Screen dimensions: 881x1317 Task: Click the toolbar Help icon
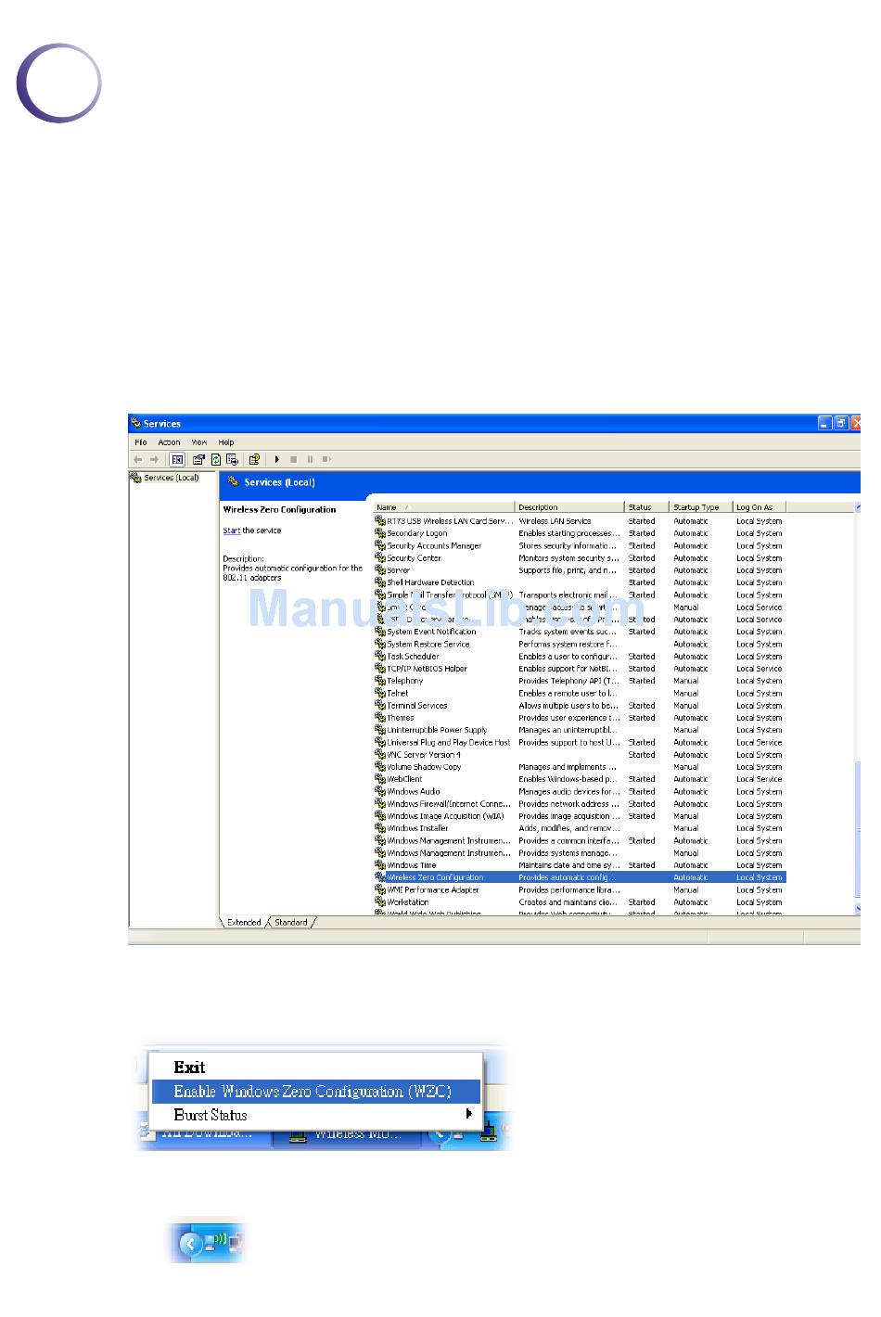pyautogui.click(x=253, y=459)
